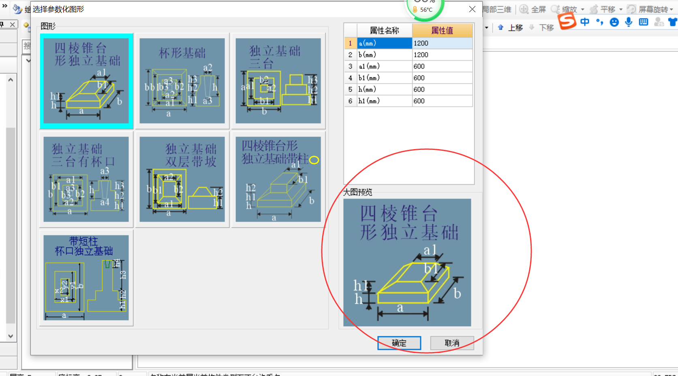
Task: Click the Sogou input S logo icon
Action: click(567, 21)
